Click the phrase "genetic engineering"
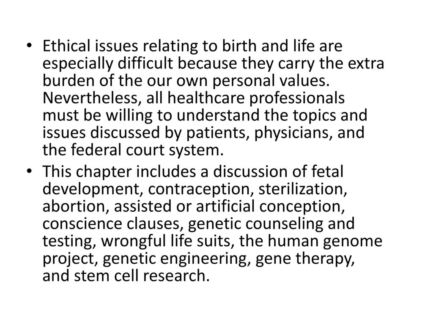This screenshot has height=325, width=433. pyautogui.click(x=175, y=259)
